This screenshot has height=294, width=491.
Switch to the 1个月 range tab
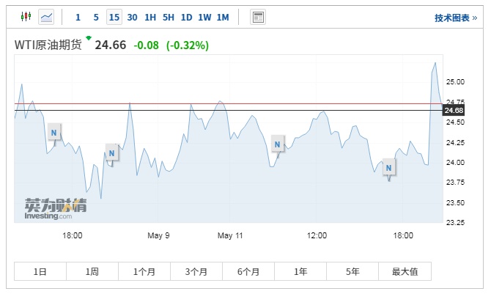[x=144, y=271]
